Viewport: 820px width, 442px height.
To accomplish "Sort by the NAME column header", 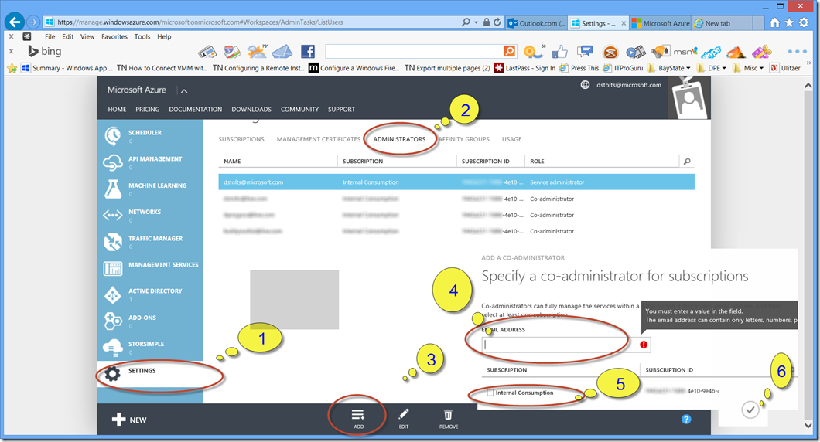I will 232,161.
